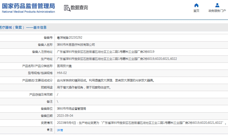Click the model value HM-02
This screenshot has height=135, width=228.
point(62,73)
